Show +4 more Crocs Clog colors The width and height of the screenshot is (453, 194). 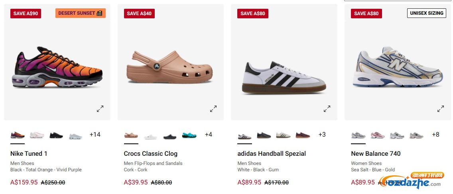pyautogui.click(x=209, y=135)
